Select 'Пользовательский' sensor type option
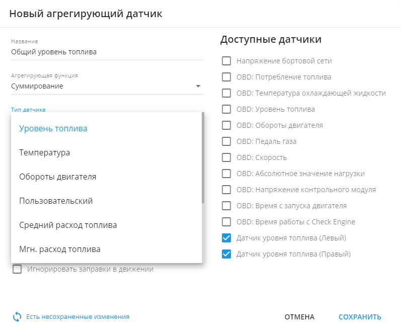Screen dimensions: 401x336 56,201
